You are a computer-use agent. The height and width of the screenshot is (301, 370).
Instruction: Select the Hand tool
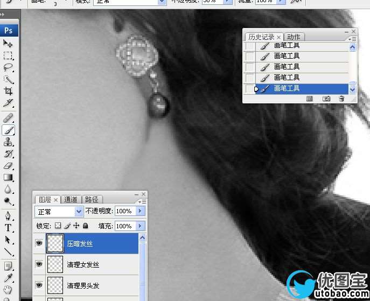coord(8,290)
